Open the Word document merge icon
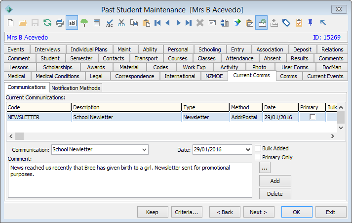This screenshot has height=223, width=352. point(225,23)
